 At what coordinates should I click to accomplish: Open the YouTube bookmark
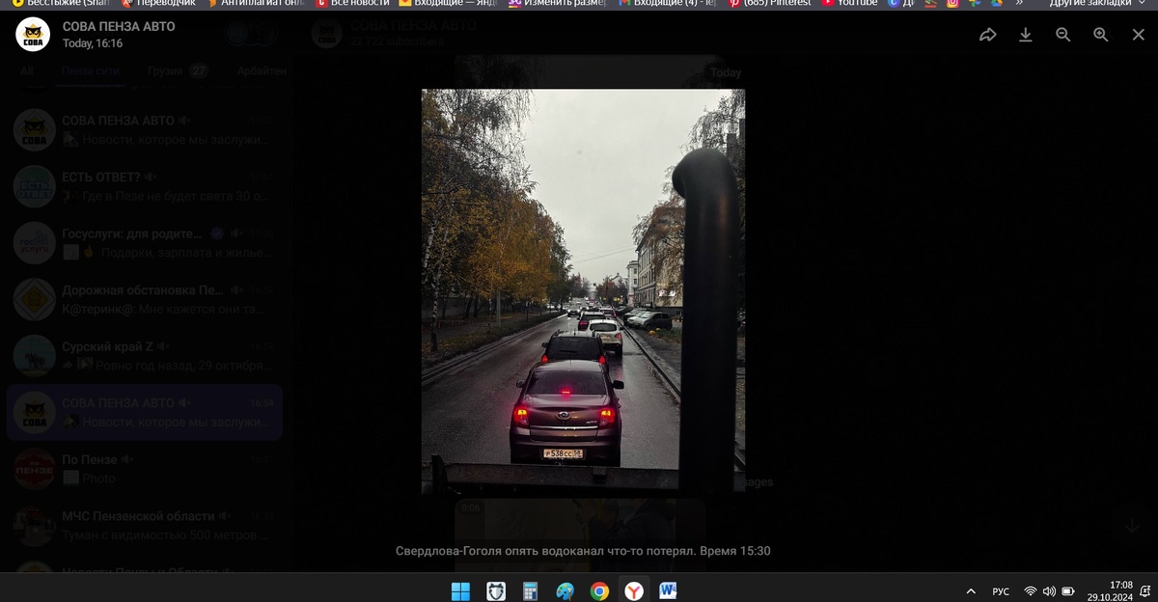click(x=849, y=3)
